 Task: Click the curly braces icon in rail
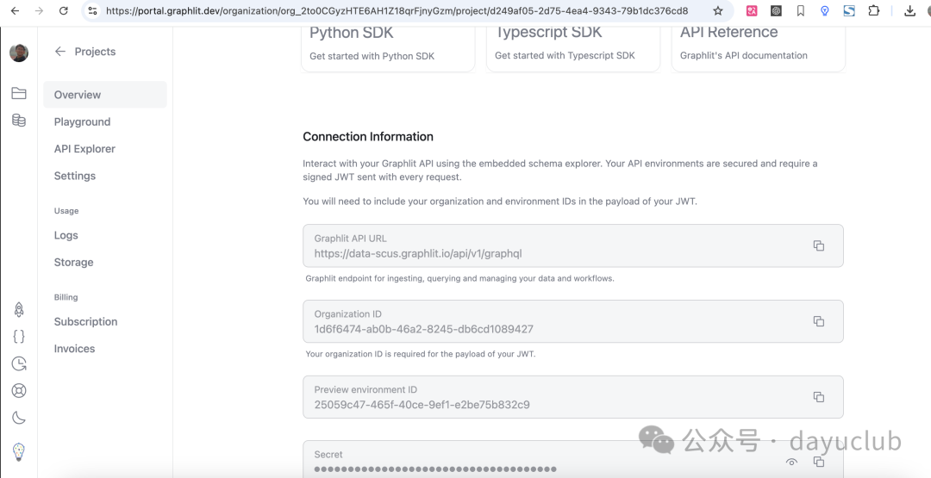point(19,337)
